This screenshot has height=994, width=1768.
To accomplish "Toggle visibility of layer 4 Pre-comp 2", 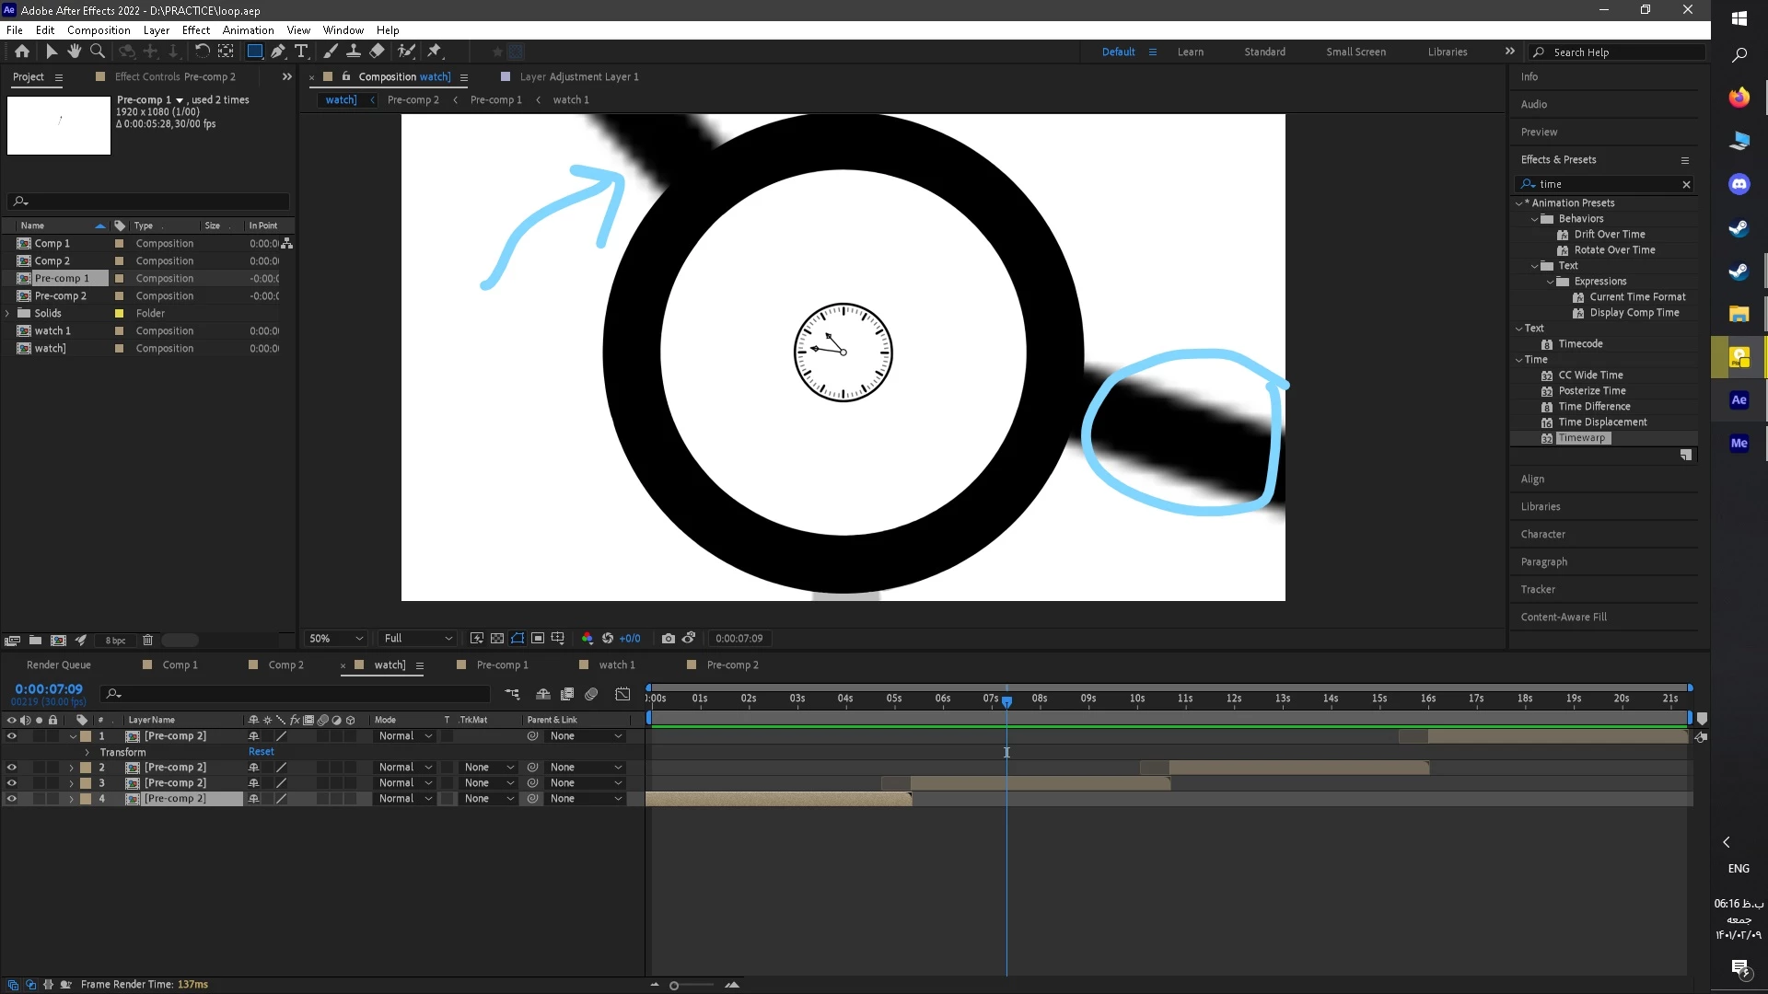I will click(x=11, y=799).
